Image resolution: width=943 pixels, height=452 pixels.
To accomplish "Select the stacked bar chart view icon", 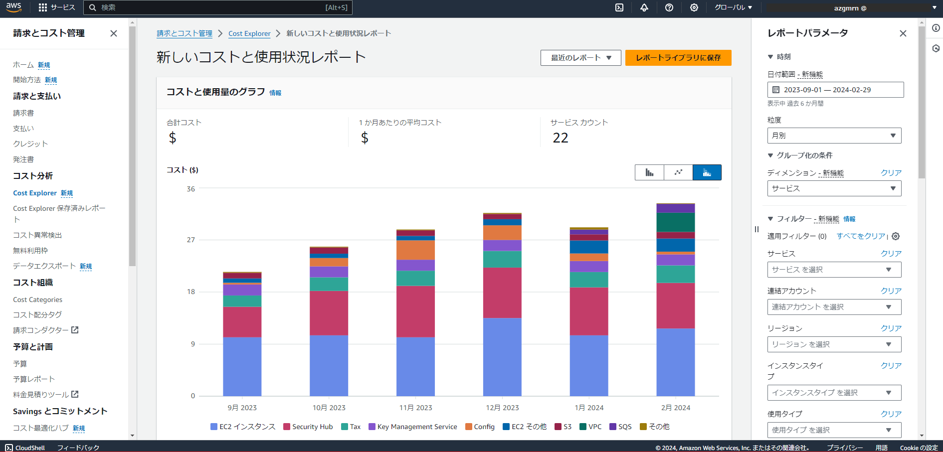I will tap(707, 172).
